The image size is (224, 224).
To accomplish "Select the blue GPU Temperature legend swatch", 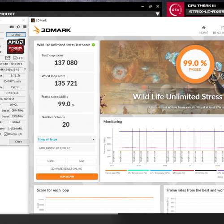I will click(161, 170).
